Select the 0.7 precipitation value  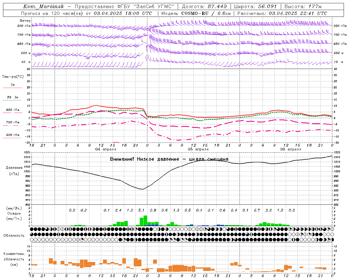tap(257, 210)
